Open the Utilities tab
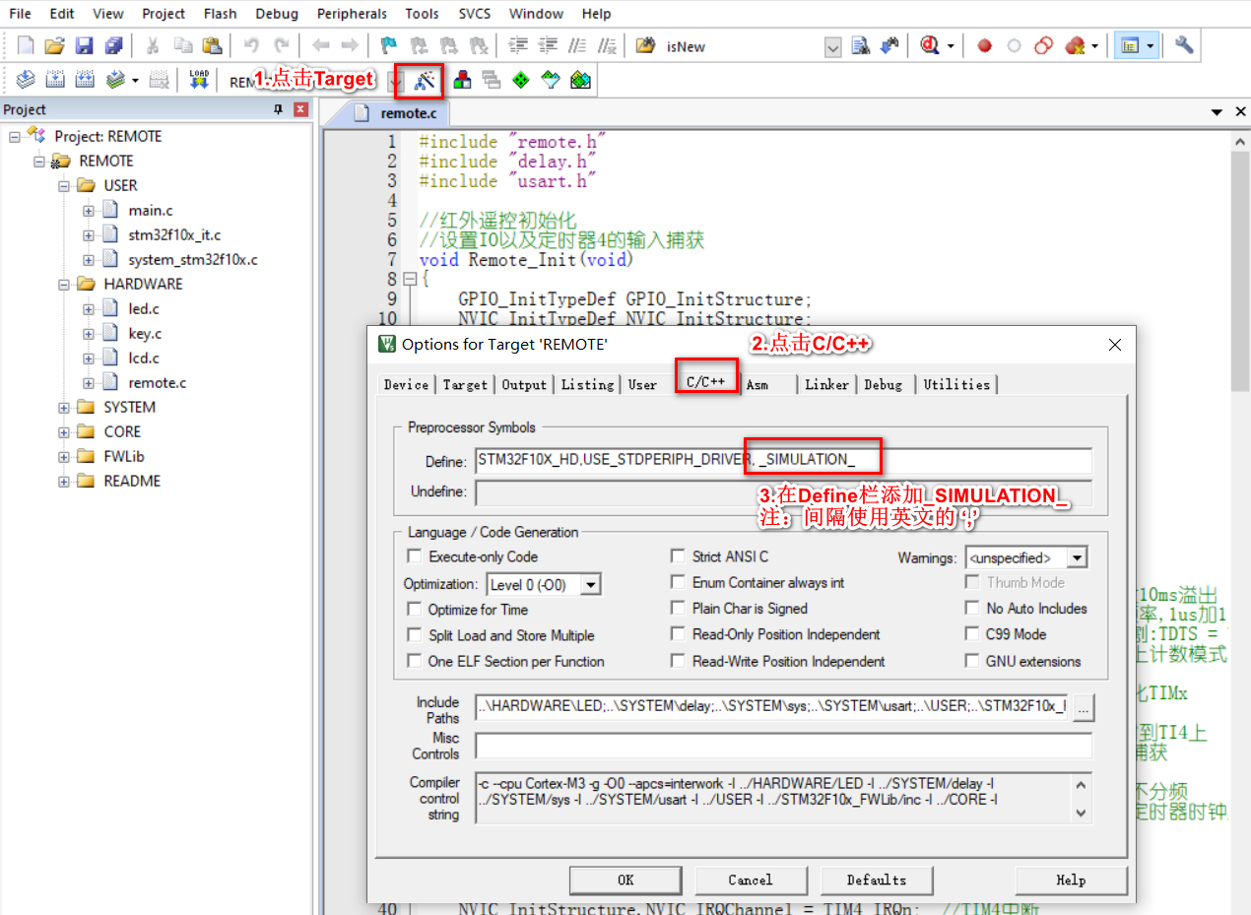The height and width of the screenshot is (915, 1251). click(956, 384)
